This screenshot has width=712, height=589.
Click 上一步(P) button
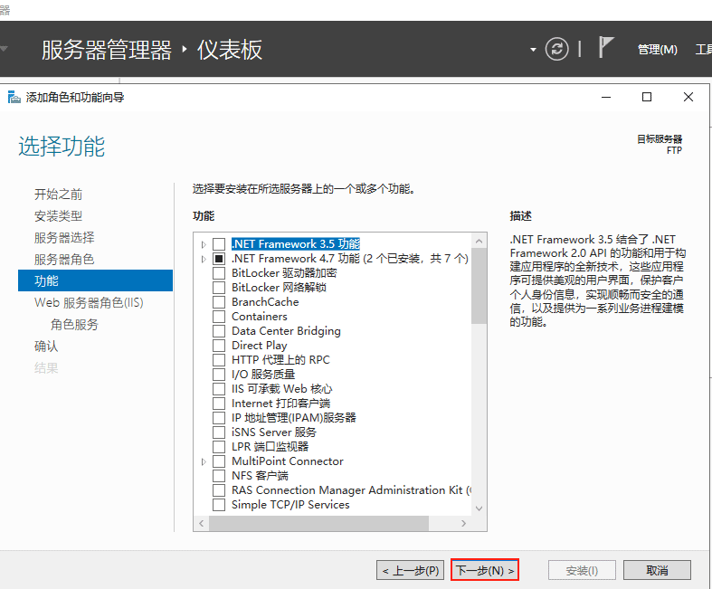[x=411, y=570]
